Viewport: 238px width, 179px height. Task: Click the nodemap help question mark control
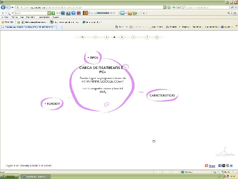[147, 37]
